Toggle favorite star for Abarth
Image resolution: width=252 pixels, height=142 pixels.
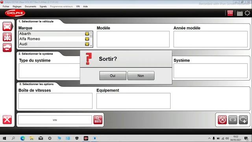pyautogui.click(x=87, y=34)
